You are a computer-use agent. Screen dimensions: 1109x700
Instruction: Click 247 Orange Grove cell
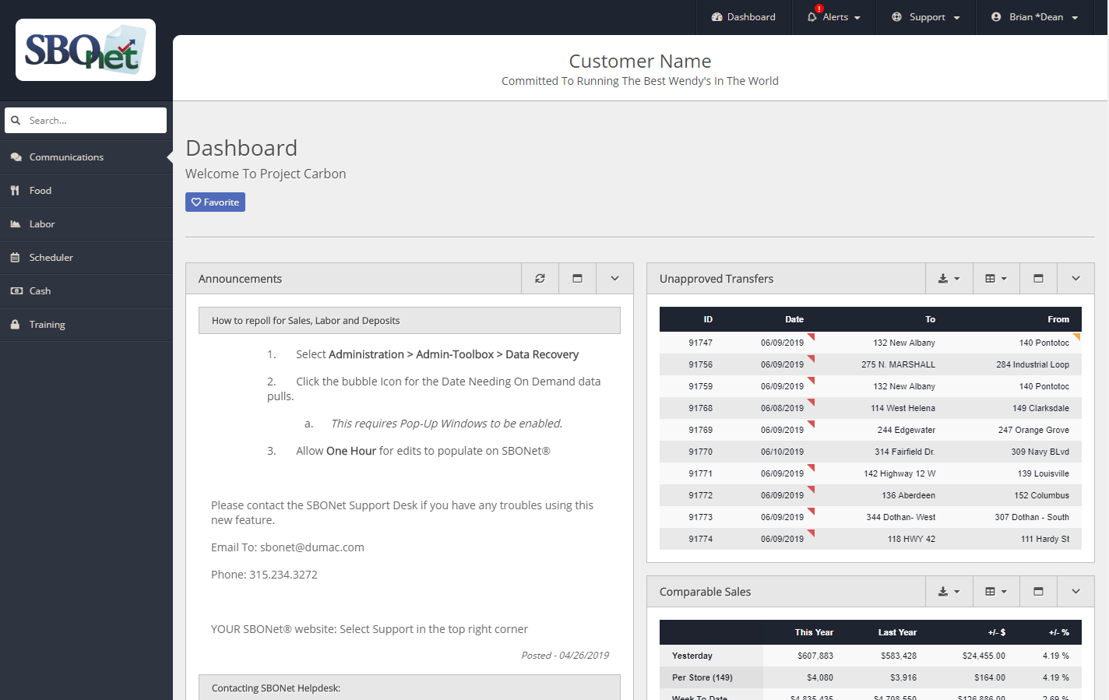point(1033,430)
